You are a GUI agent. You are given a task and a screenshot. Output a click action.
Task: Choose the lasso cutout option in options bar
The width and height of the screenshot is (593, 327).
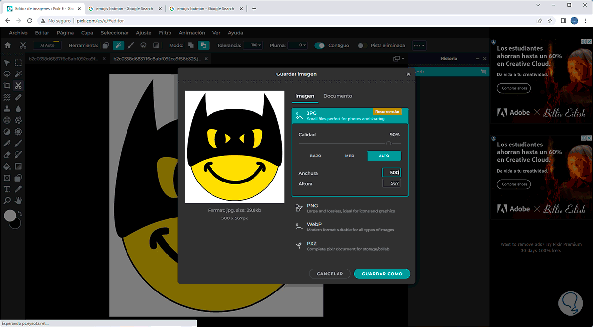pyautogui.click(x=143, y=45)
